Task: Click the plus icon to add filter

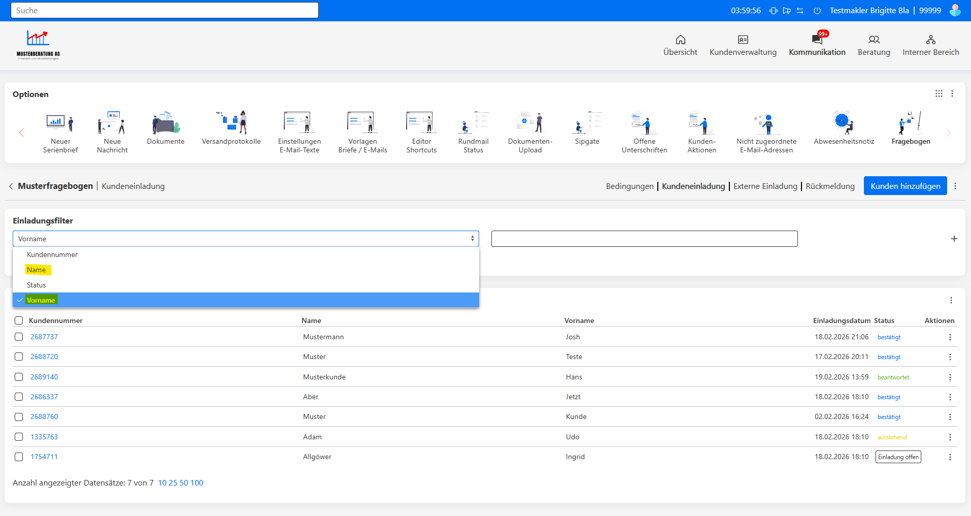Action: [954, 239]
